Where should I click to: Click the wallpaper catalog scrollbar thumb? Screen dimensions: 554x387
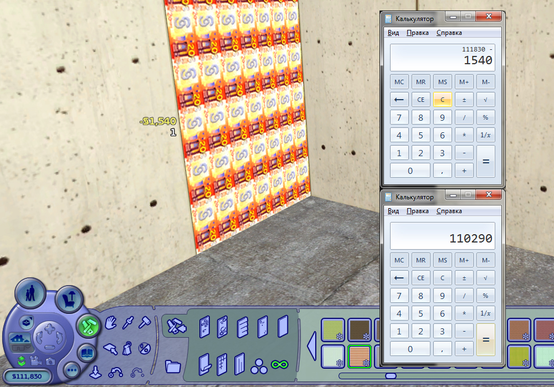(x=391, y=376)
